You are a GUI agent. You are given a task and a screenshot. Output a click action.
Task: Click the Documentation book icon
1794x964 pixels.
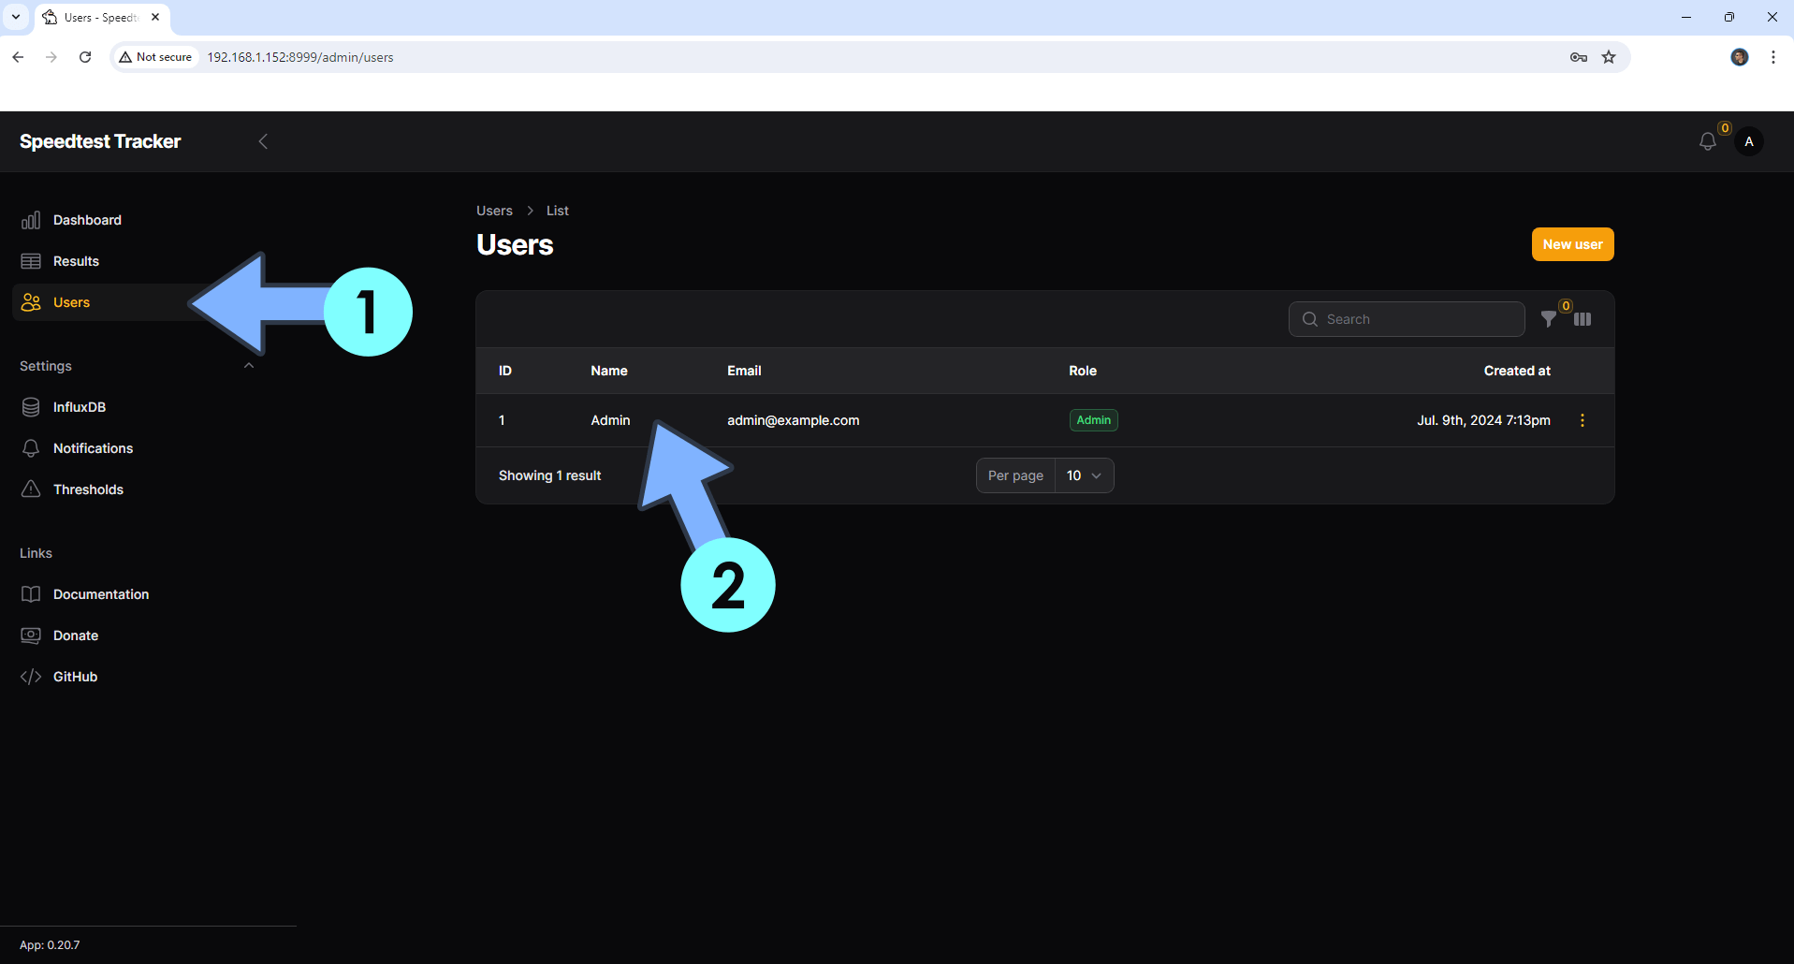(31, 594)
